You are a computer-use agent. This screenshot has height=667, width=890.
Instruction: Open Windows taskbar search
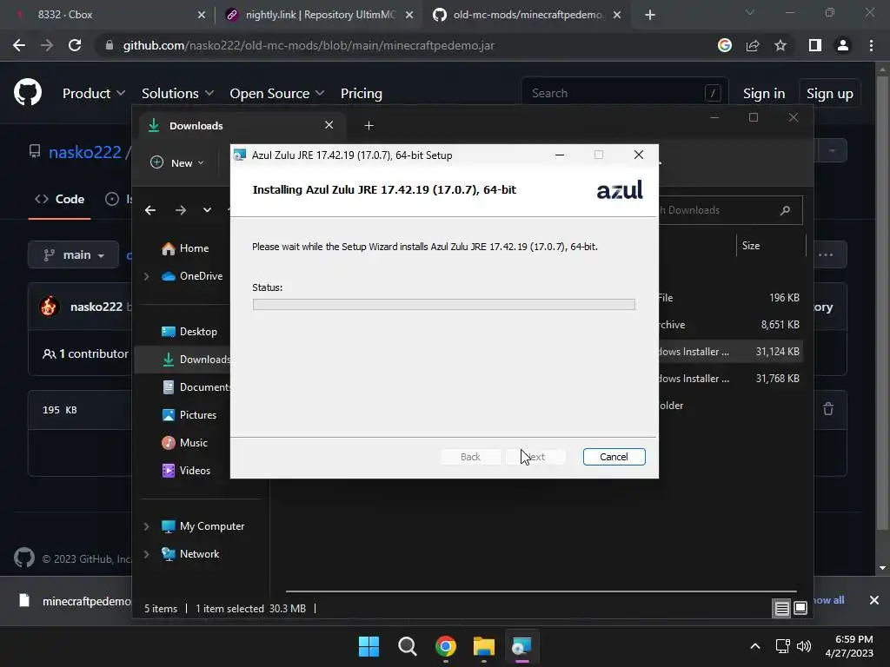click(x=407, y=646)
